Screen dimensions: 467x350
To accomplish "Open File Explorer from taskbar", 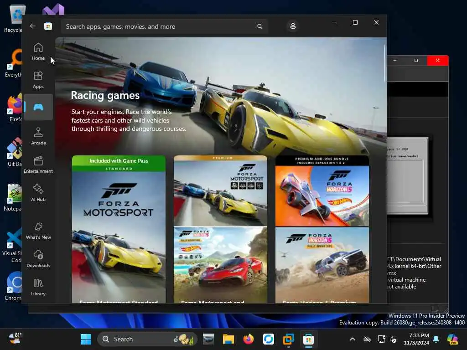I will [x=228, y=339].
